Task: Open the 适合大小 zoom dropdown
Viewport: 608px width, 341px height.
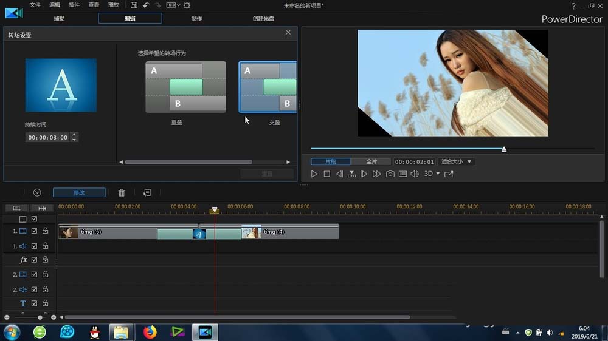Action: pos(457,161)
